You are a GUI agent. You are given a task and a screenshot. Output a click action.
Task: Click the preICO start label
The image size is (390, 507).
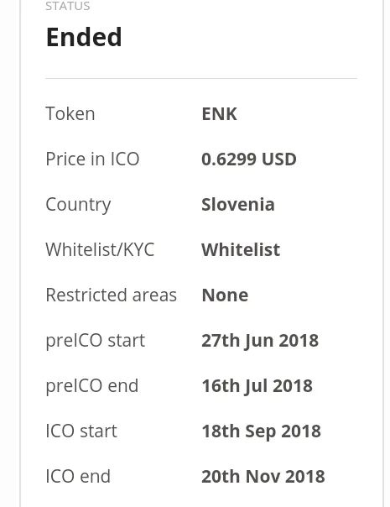click(96, 341)
